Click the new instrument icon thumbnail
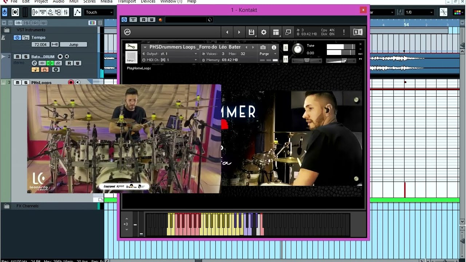The image size is (466, 262). pyautogui.click(x=131, y=57)
